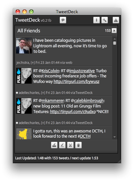Click the warning triangle icon in header
This screenshot has height=181, width=134.
(x=116, y=20)
